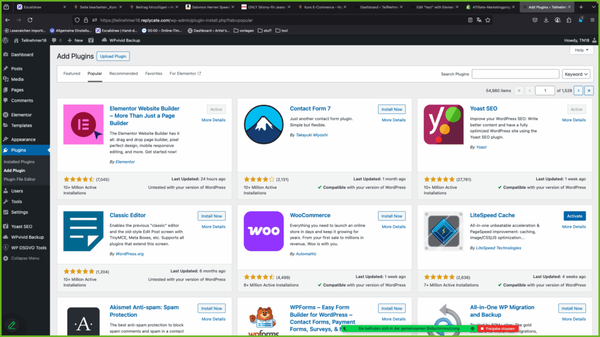Open a new browser tab with plus
Screen dimensions: 600x337
[x=581, y=7]
